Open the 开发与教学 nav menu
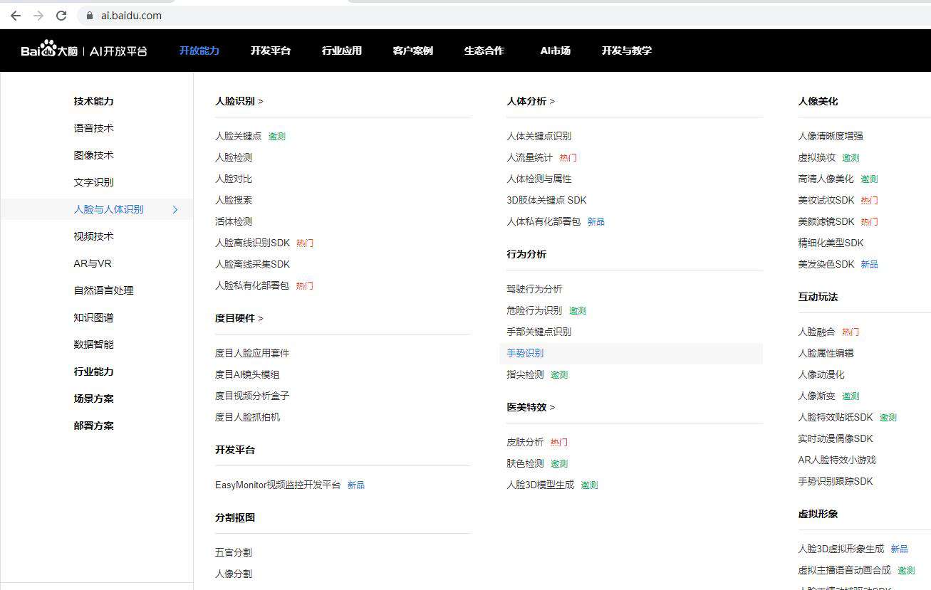Viewport: 931px width, 590px height. (627, 51)
